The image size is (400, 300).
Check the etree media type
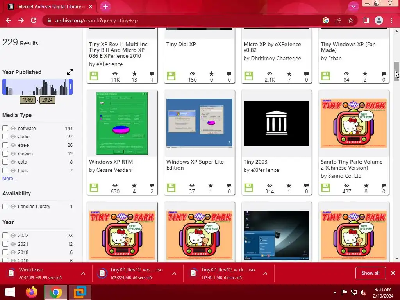(x=5, y=145)
